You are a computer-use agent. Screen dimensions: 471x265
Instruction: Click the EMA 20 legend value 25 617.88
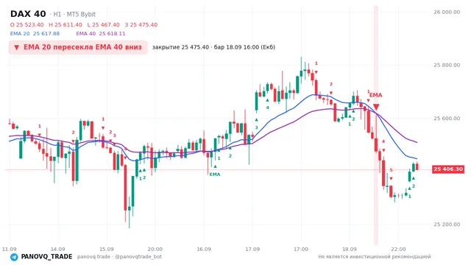[35, 33]
